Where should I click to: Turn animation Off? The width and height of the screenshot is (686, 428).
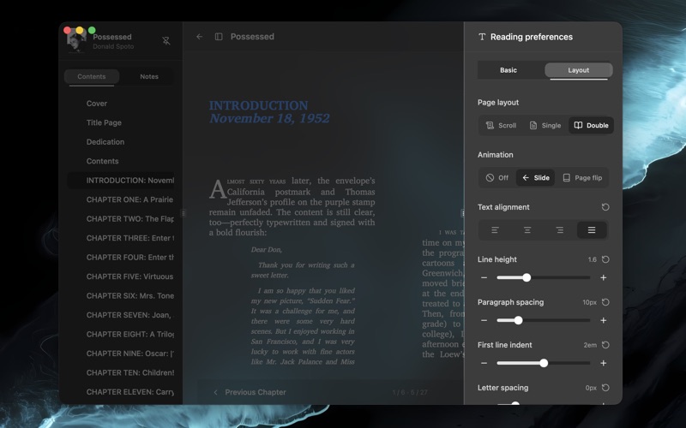pyautogui.click(x=497, y=178)
